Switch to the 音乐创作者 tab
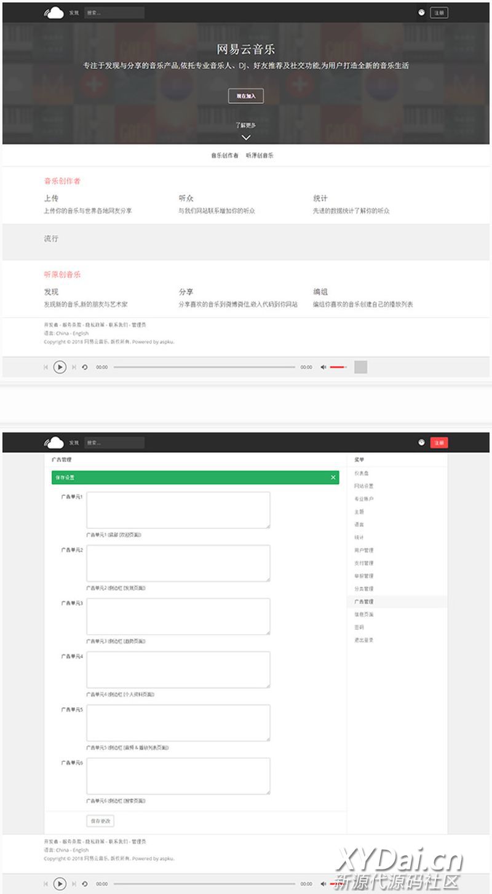This screenshot has height=894, width=492. point(224,156)
